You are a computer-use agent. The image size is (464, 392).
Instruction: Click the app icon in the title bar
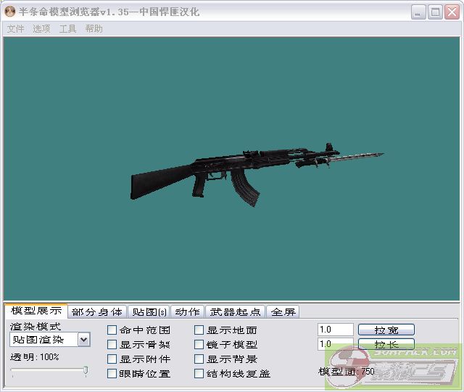pyautogui.click(x=10, y=12)
